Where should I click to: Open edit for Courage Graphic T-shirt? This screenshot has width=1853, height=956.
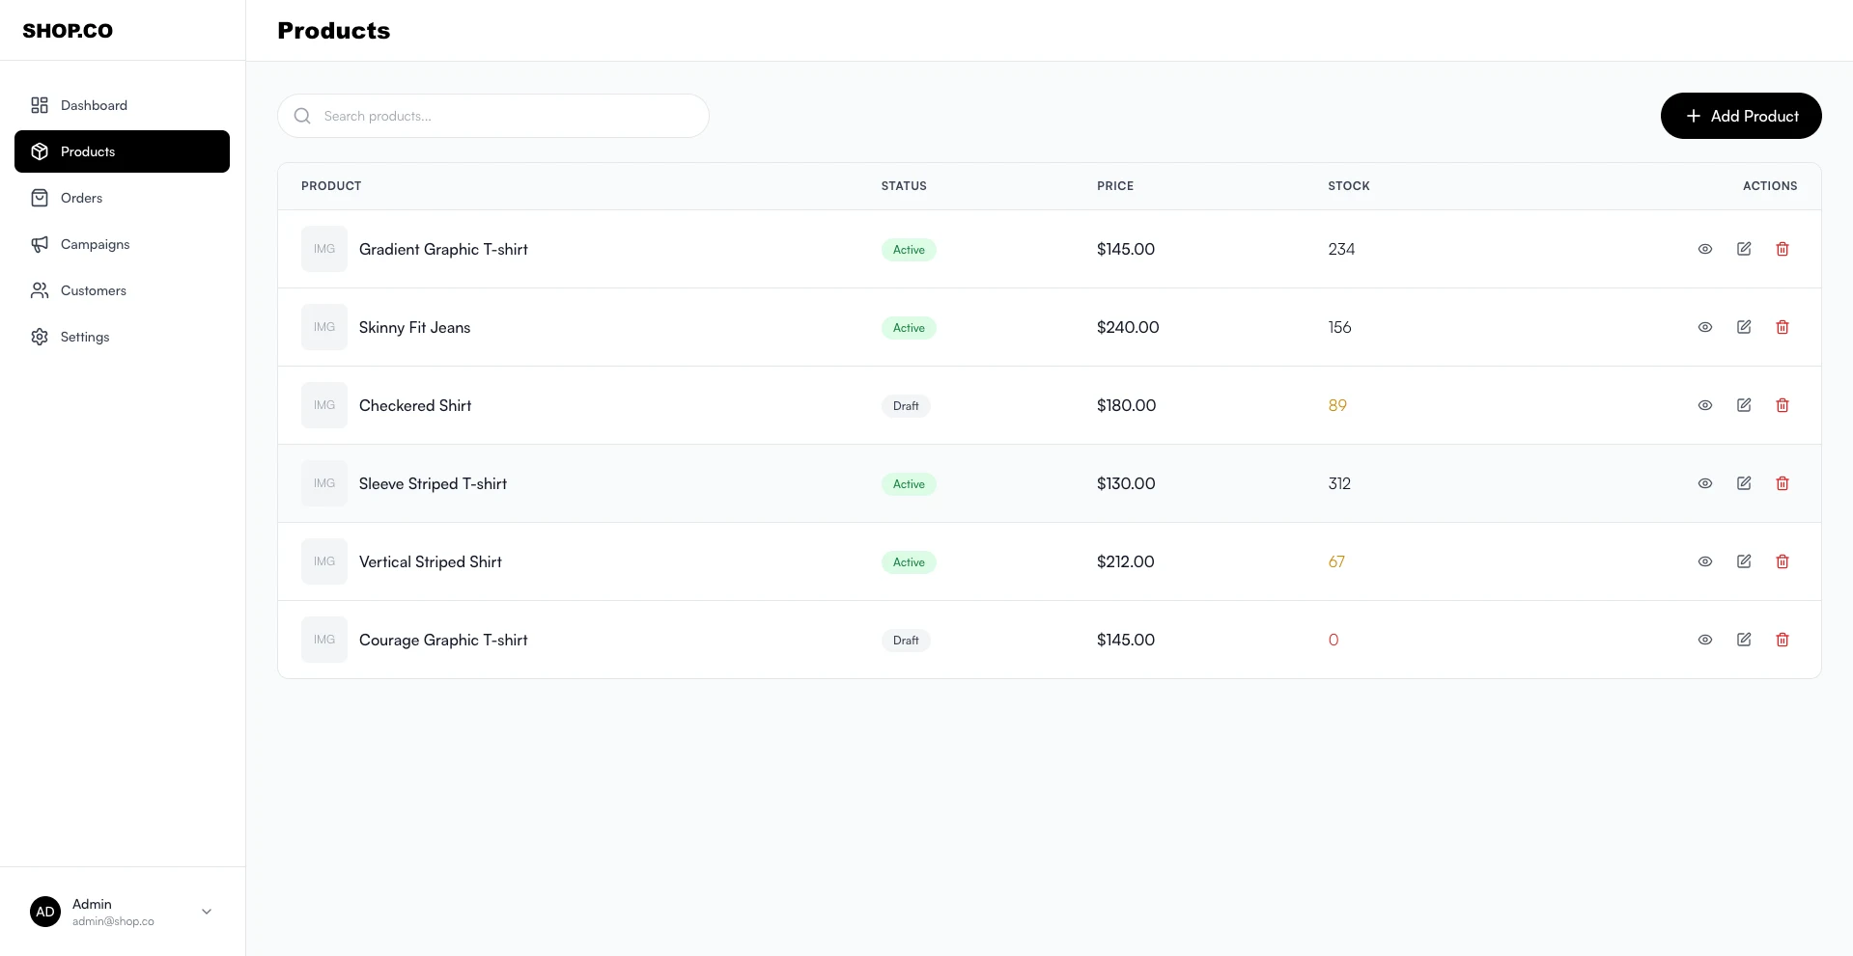tap(1744, 640)
